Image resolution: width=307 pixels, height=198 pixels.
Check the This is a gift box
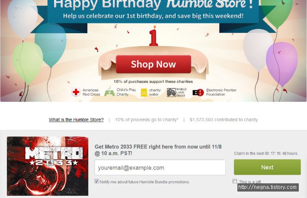(x=235, y=181)
